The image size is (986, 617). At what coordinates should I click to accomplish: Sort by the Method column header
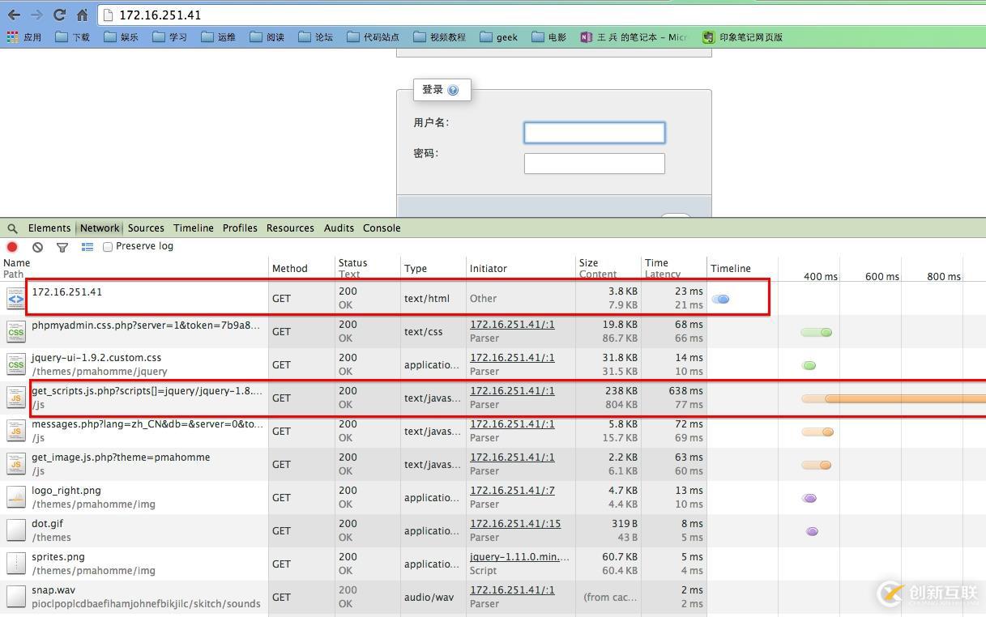coord(301,268)
